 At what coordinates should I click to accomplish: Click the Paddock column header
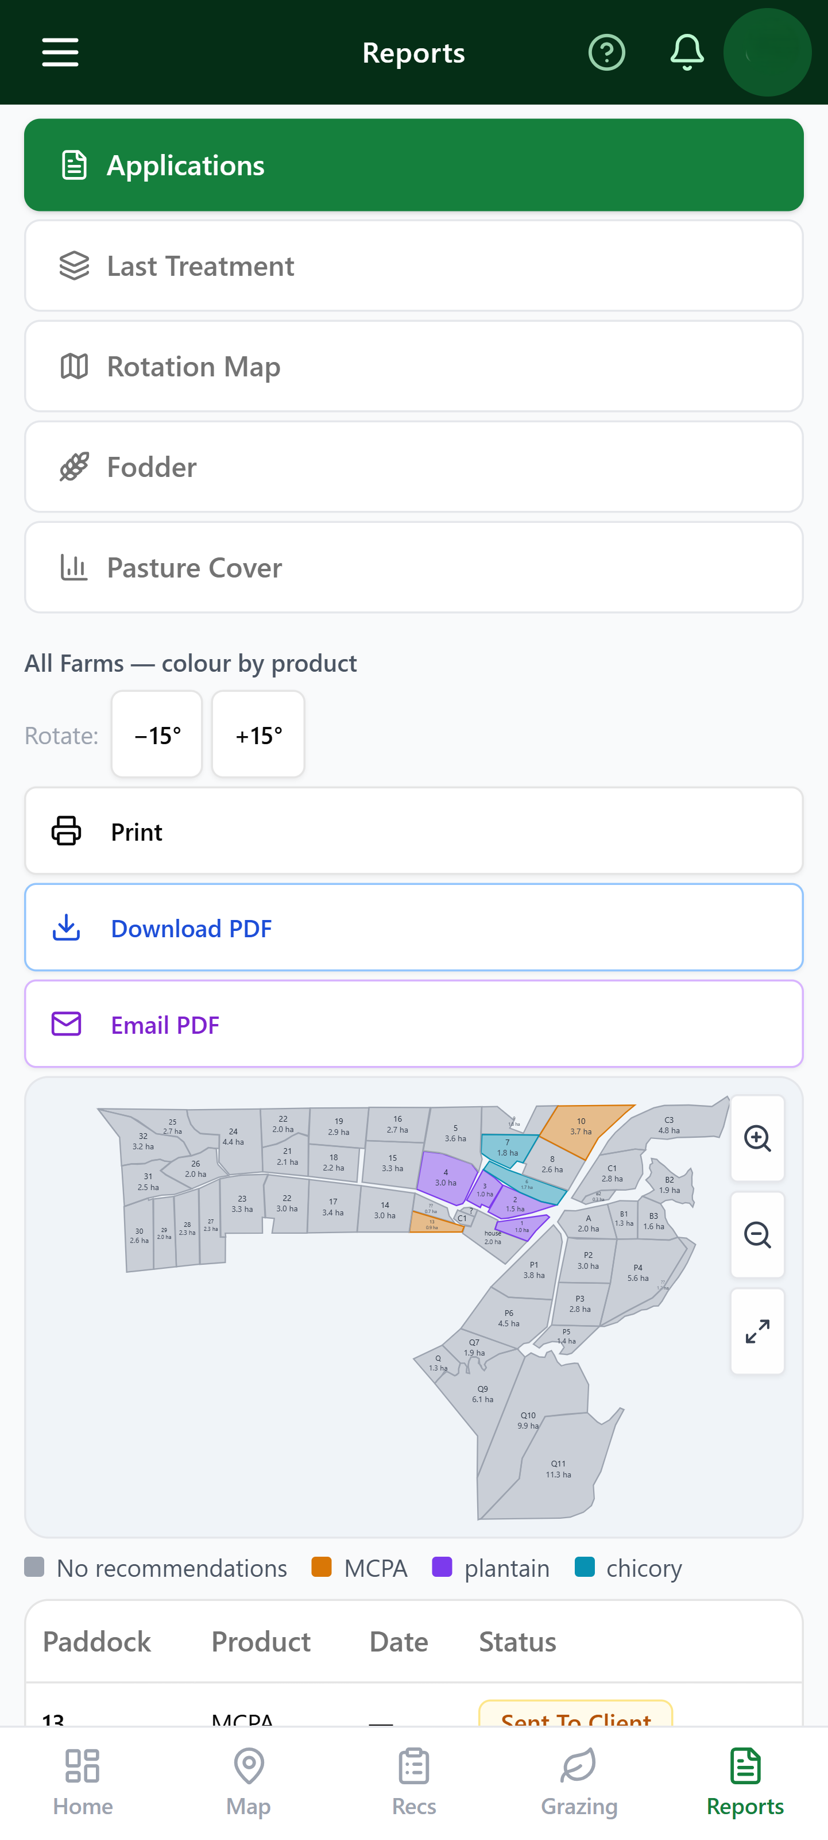coord(97,1641)
